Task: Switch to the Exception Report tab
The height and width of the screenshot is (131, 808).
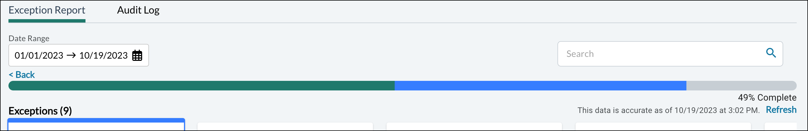Action: (x=47, y=10)
